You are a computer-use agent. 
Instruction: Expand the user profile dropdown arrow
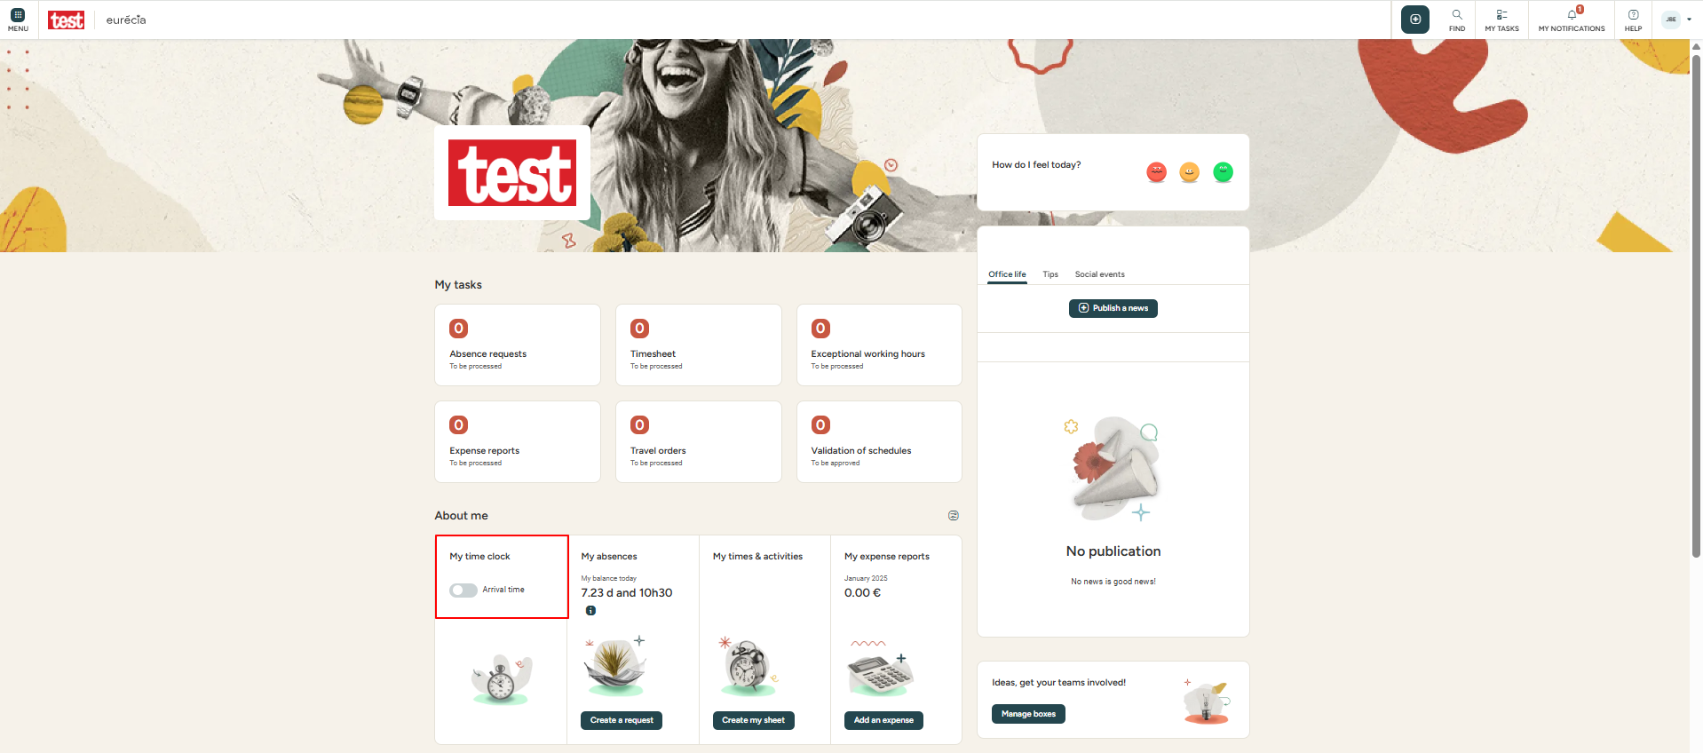[x=1689, y=20]
